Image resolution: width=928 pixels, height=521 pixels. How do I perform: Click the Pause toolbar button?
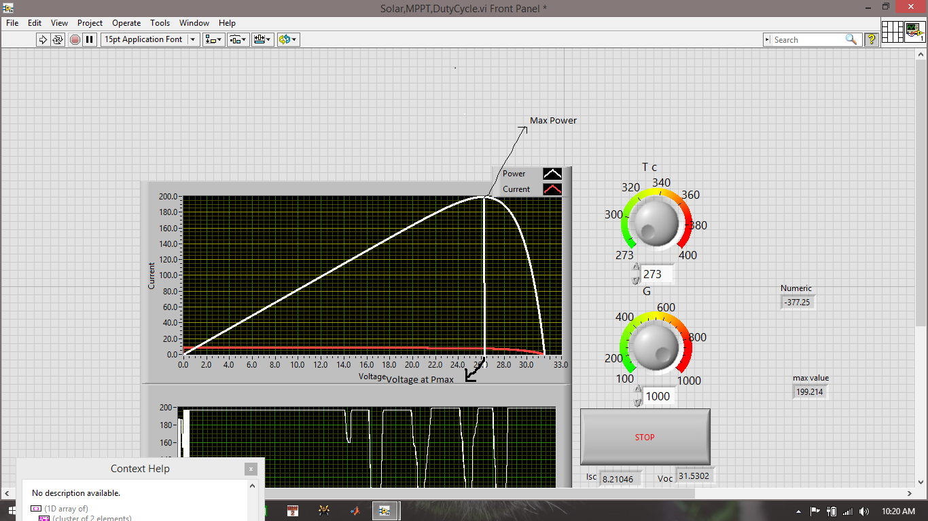tap(90, 39)
